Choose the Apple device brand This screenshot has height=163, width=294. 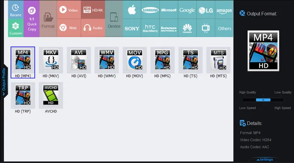(x=132, y=10)
